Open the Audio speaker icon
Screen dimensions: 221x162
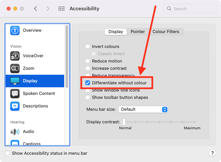pyautogui.click(x=15, y=131)
